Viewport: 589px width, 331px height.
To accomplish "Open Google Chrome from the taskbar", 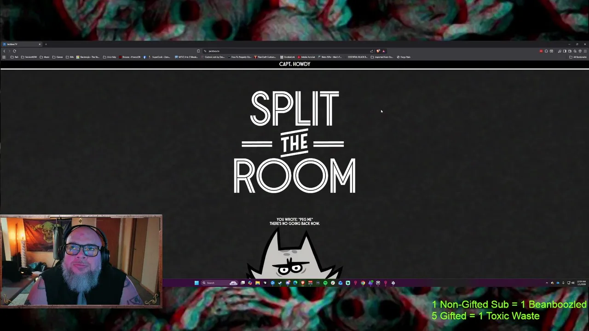I will pyautogui.click(x=363, y=283).
